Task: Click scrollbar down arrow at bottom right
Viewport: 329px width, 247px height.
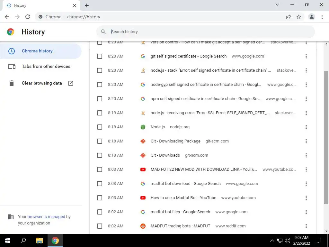Action: (326, 231)
